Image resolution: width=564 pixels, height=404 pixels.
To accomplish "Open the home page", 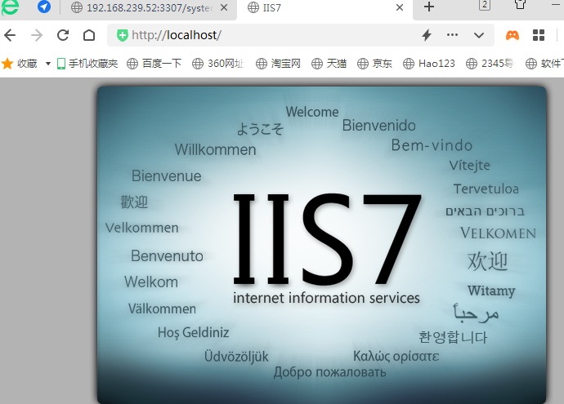I will coord(89,35).
